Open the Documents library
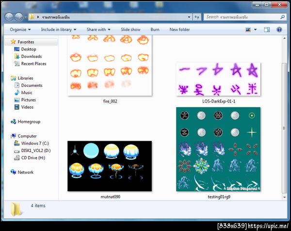This screenshot has width=291, height=231. [32, 85]
